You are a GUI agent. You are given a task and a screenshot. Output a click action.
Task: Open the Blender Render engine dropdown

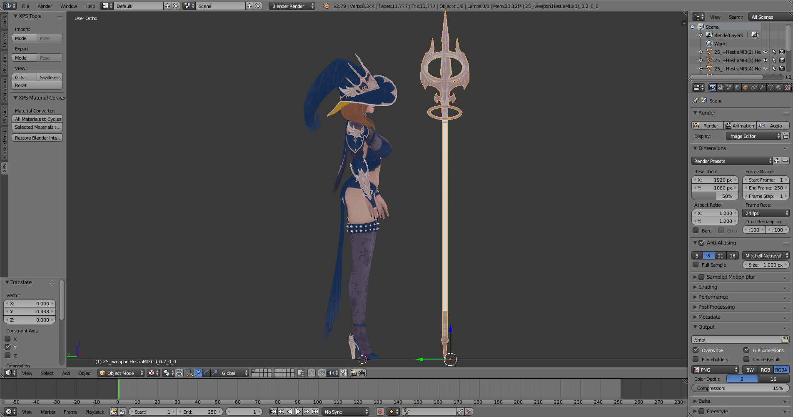point(292,6)
